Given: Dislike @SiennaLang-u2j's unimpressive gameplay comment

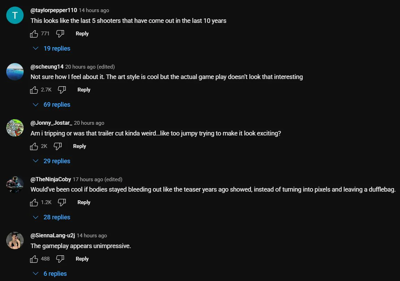Looking at the screenshot, I should click(60, 259).
